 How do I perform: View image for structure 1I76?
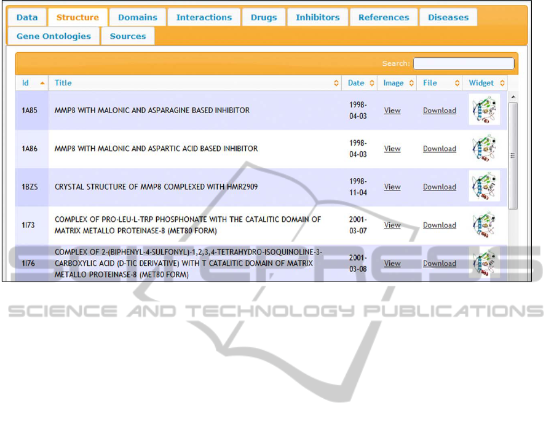[392, 263]
